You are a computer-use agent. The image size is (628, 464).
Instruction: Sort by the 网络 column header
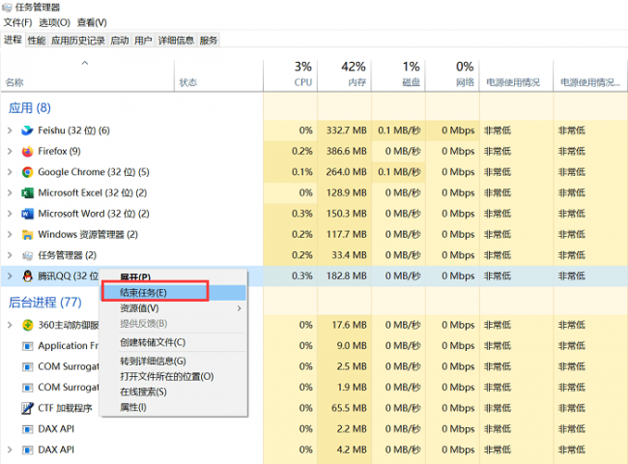click(x=452, y=75)
